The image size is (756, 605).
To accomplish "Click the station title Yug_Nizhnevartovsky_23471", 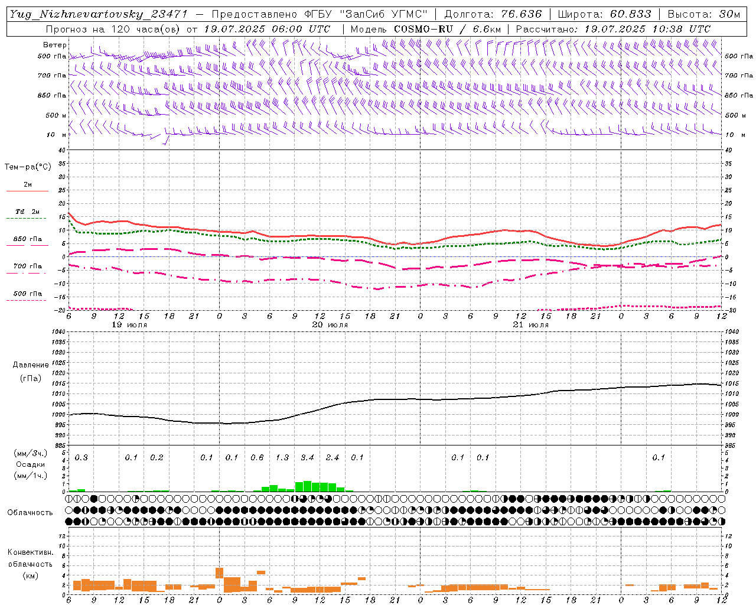I will click(x=98, y=14).
